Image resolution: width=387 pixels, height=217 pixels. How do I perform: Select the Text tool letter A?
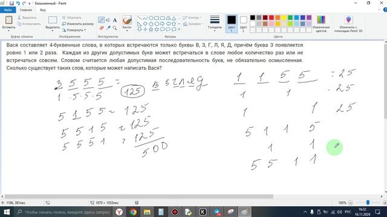tap(115, 20)
